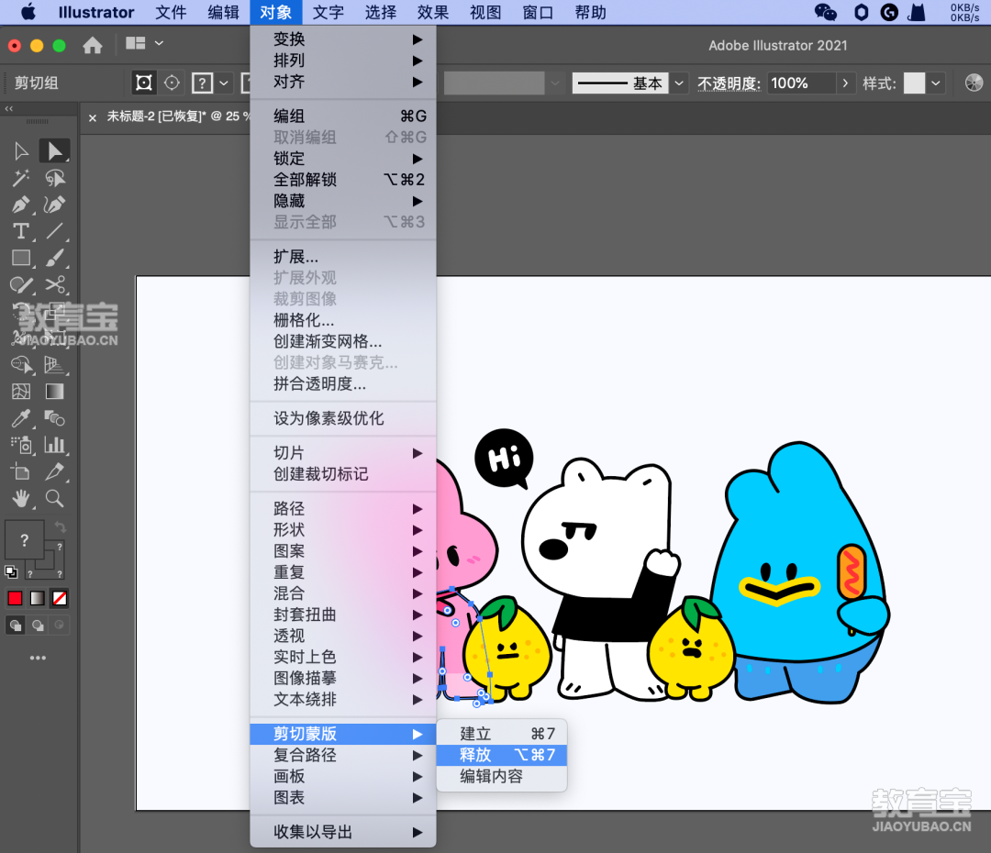Set red Color fill mode
The width and height of the screenshot is (991, 853).
[x=16, y=598]
